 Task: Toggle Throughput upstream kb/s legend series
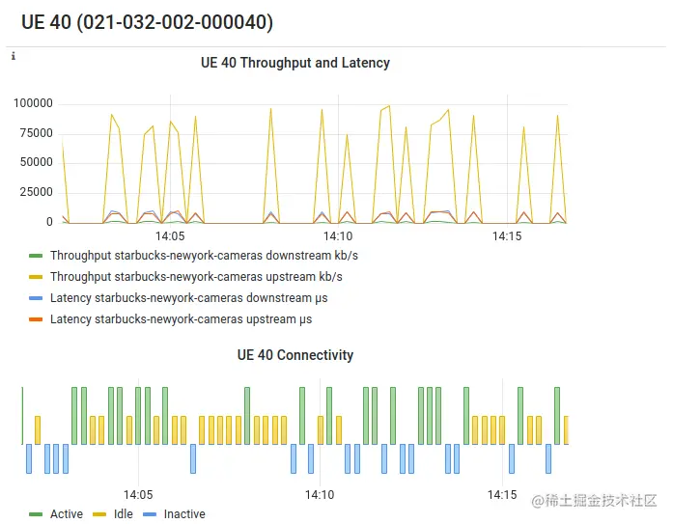(x=196, y=277)
